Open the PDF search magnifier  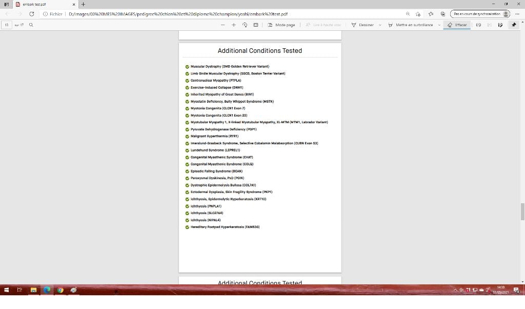click(31, 25)
